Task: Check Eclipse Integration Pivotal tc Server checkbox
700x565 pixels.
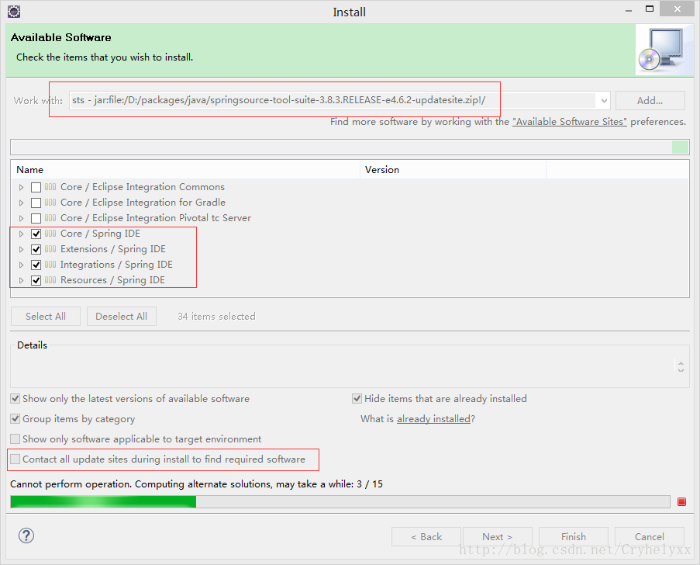Action: click(x=36, y=219)
